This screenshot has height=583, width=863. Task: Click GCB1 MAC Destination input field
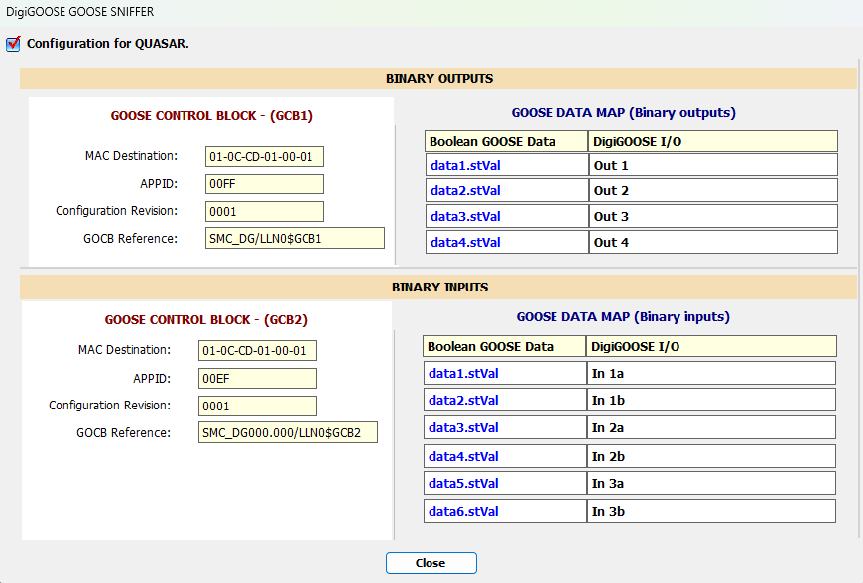pyautogui.click(x=265, y=157)
